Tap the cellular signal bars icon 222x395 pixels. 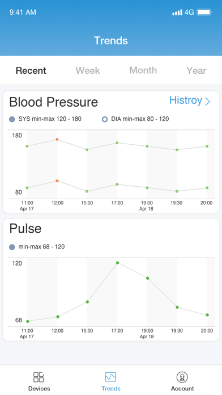[177, 12]
